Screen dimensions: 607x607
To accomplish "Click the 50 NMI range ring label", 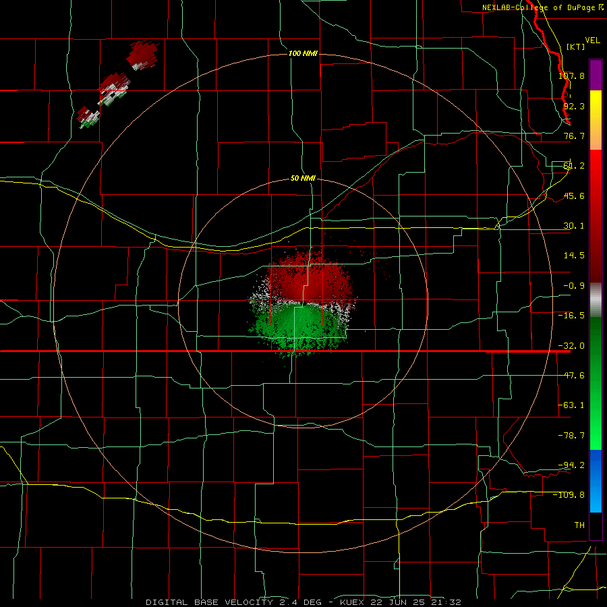I will coord(303,178).
